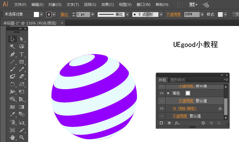Select the Shape Builder tool

pos(12,99)
